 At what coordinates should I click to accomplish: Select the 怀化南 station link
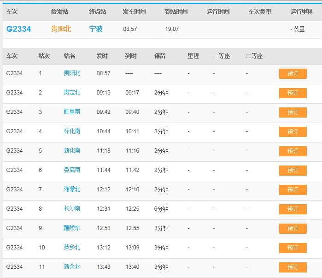[x=72, y=131]
